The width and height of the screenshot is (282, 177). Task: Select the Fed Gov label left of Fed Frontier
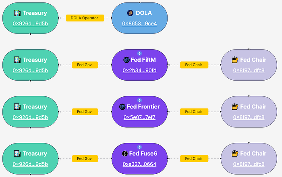[x=85, y=112]
